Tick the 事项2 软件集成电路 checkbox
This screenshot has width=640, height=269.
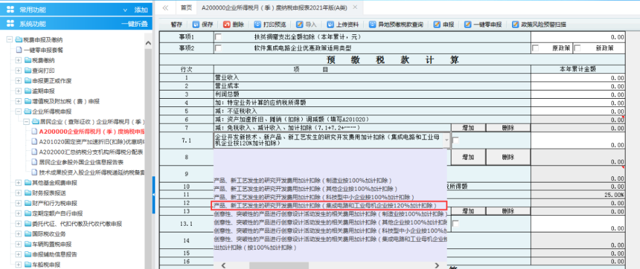pos(218,48)
